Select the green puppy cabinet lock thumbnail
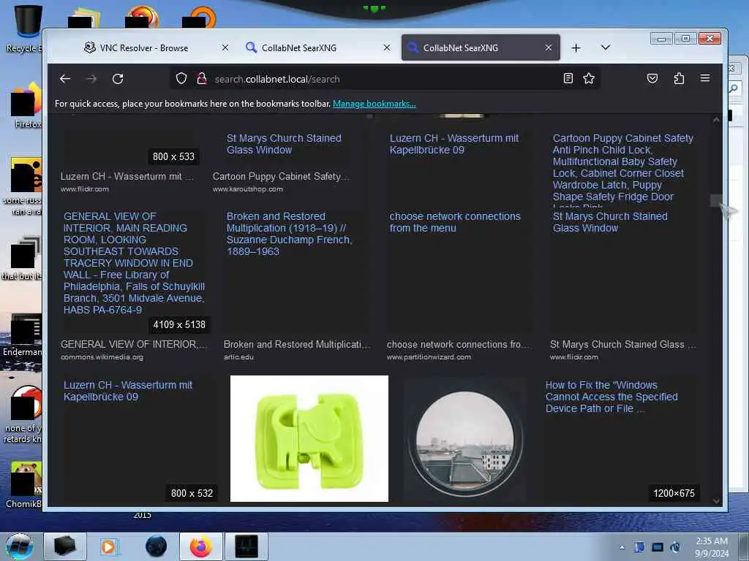749x561 pixels. [x=309, y=438]
